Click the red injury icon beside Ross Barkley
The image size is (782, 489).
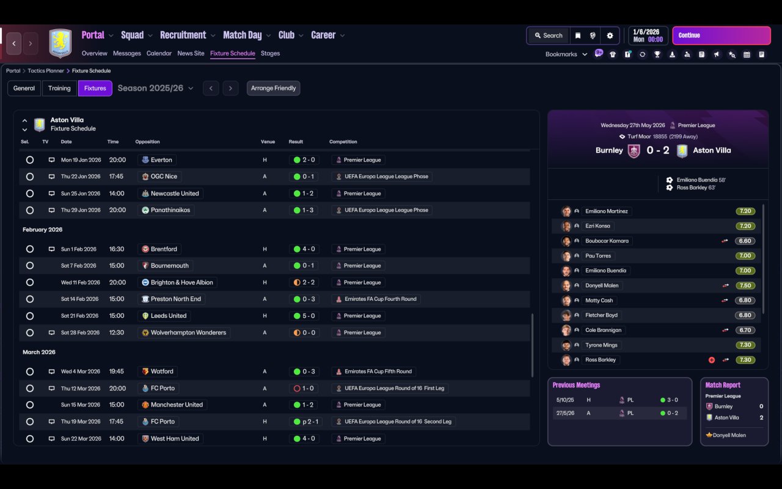pos(712,360)
